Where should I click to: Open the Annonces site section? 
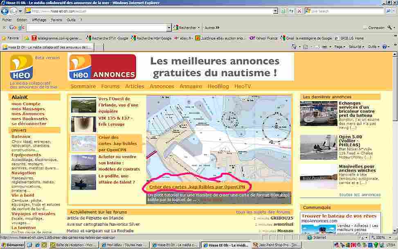162,86
